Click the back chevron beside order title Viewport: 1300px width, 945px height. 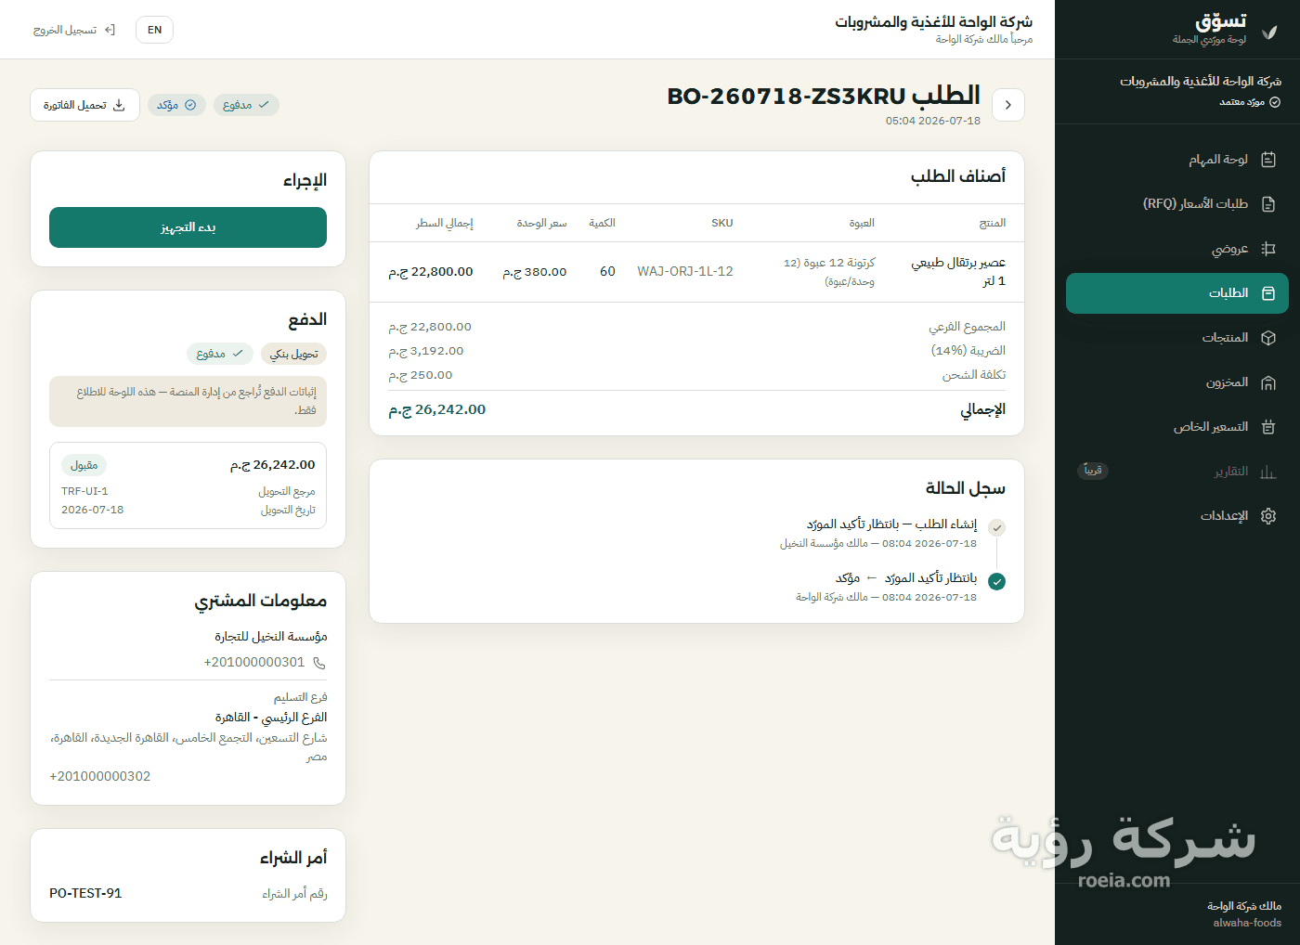[1008, 105]
